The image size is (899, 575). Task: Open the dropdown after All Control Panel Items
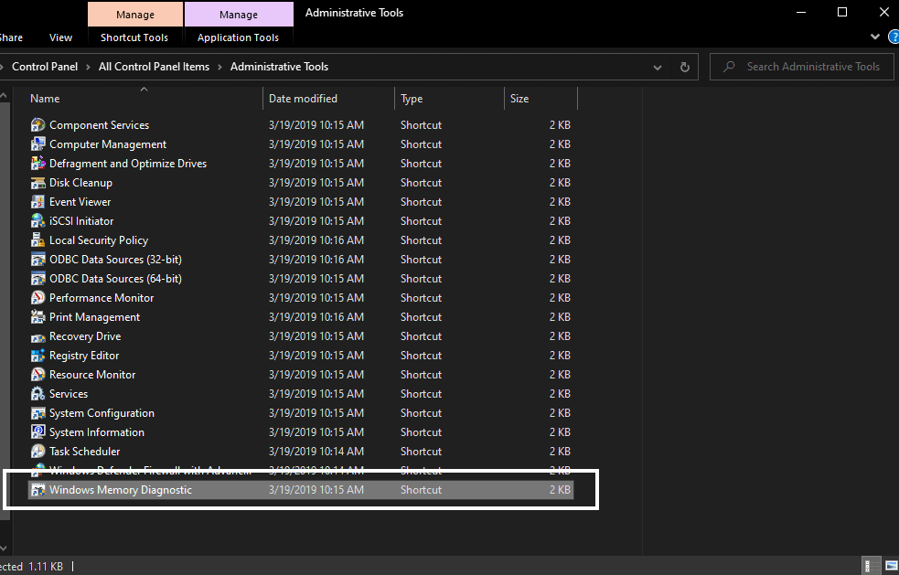pyautogui.click(x=219, y=67)
